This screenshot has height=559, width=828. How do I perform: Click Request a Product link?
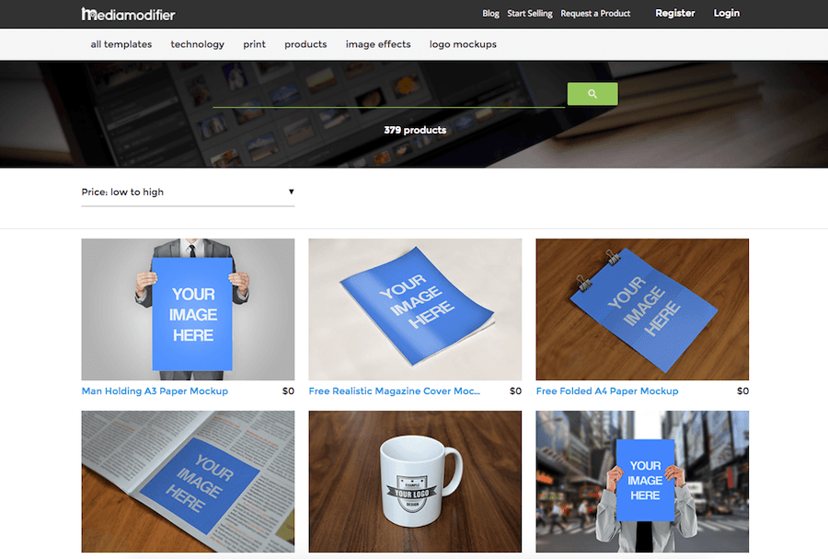595,14
